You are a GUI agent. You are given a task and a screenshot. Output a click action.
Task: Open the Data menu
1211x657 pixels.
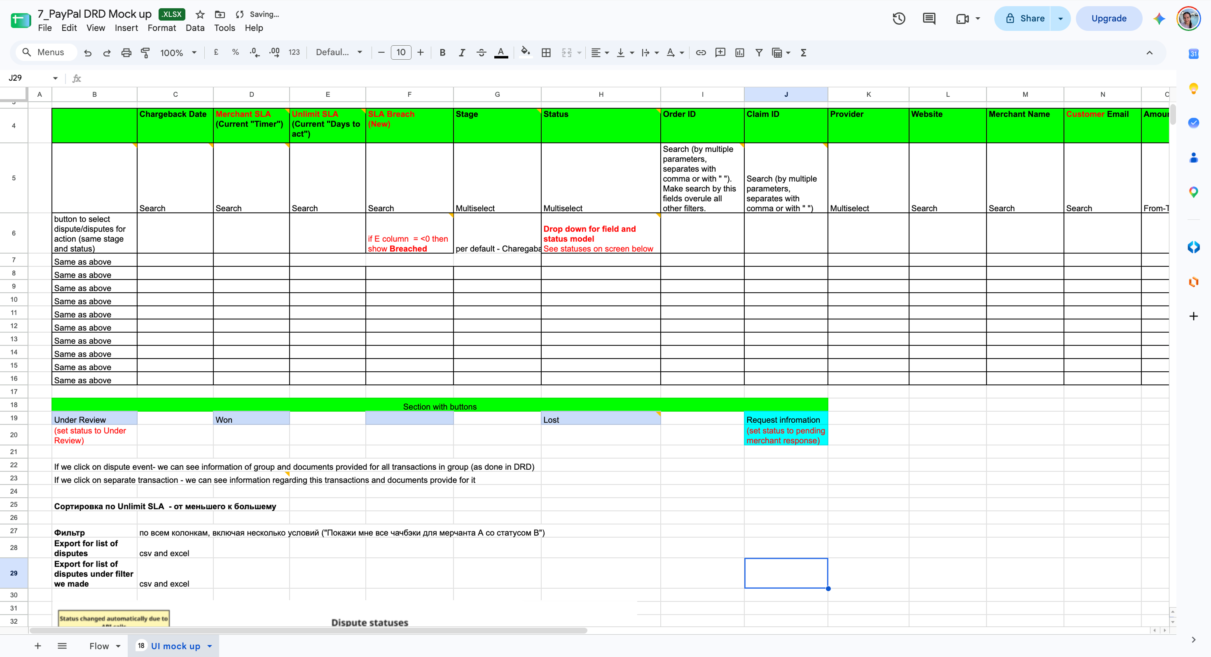coord(194,28)
